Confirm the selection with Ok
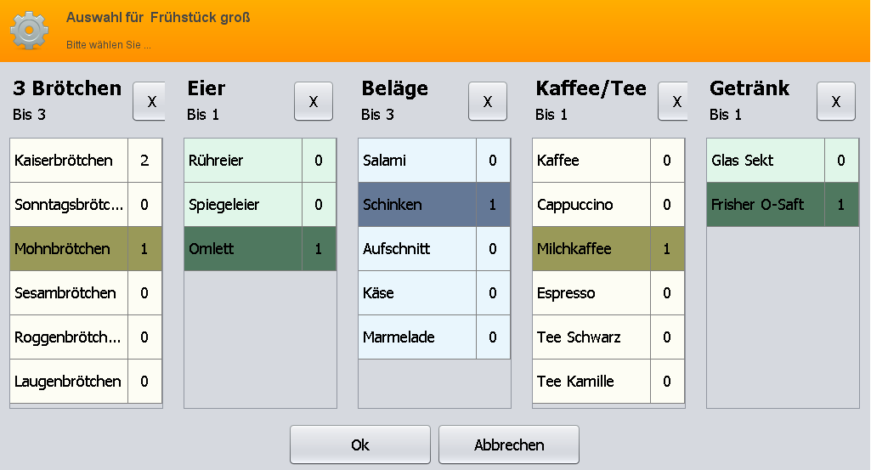 (360, 445)
